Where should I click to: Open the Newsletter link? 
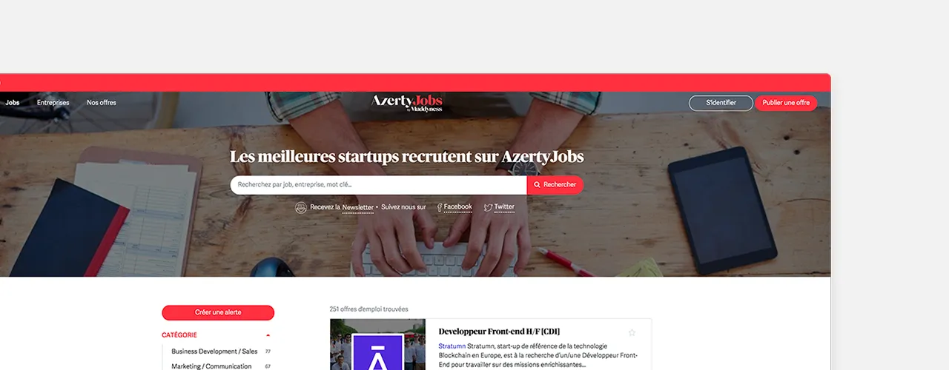(x=358, y=208)
